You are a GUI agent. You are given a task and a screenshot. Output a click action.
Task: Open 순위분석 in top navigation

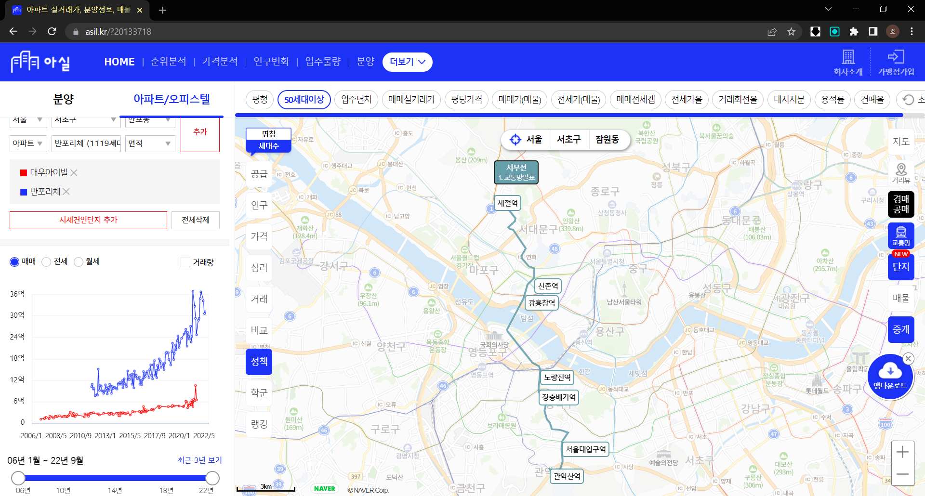168,62
